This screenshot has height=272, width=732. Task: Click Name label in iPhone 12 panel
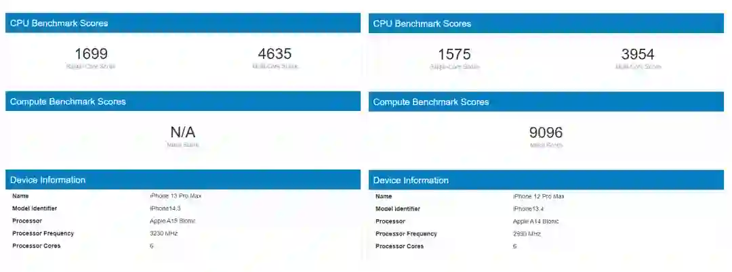coord(384,196)
